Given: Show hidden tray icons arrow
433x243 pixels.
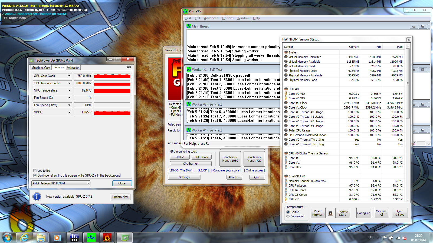Looking at the screenshot, I should click(x=378, y=238).
